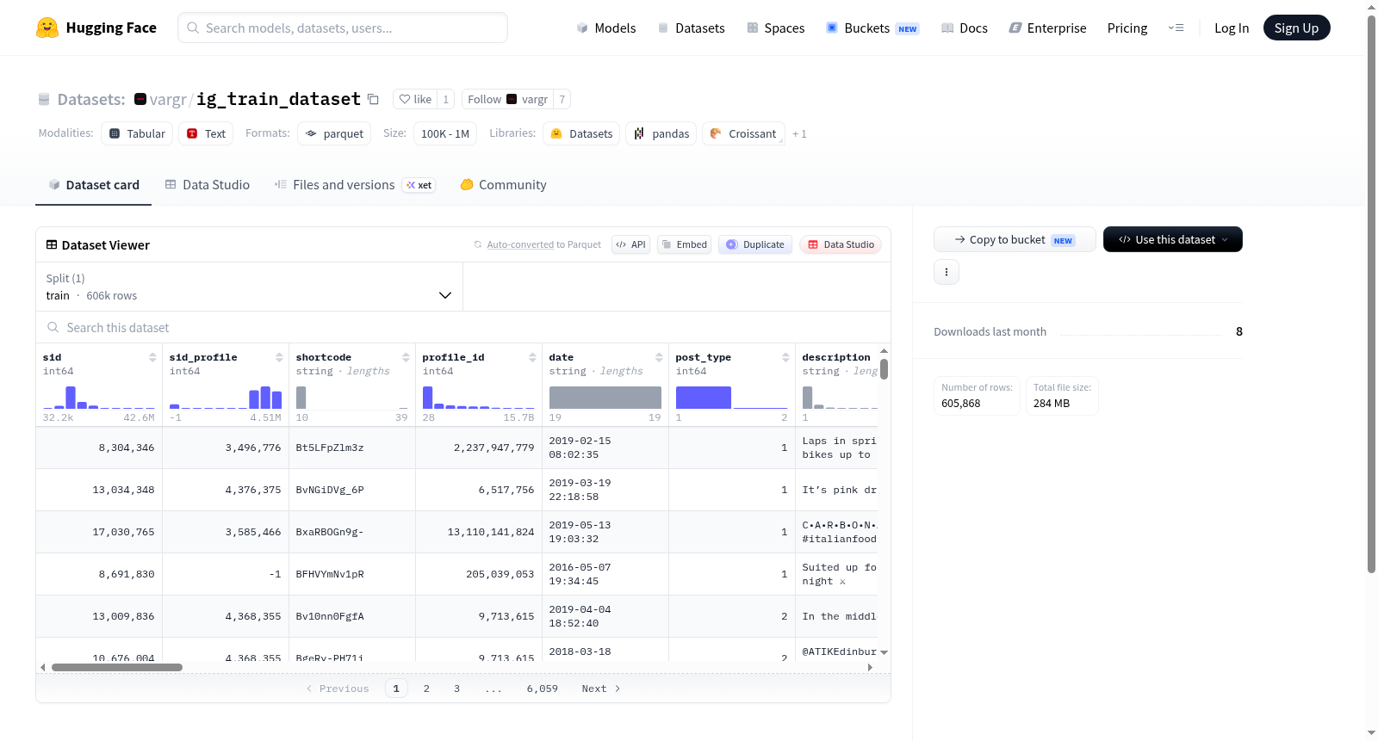This screenshot has width=1378, height=741.
Task: Sort by the post_type column
Action: tap(785, 357)
